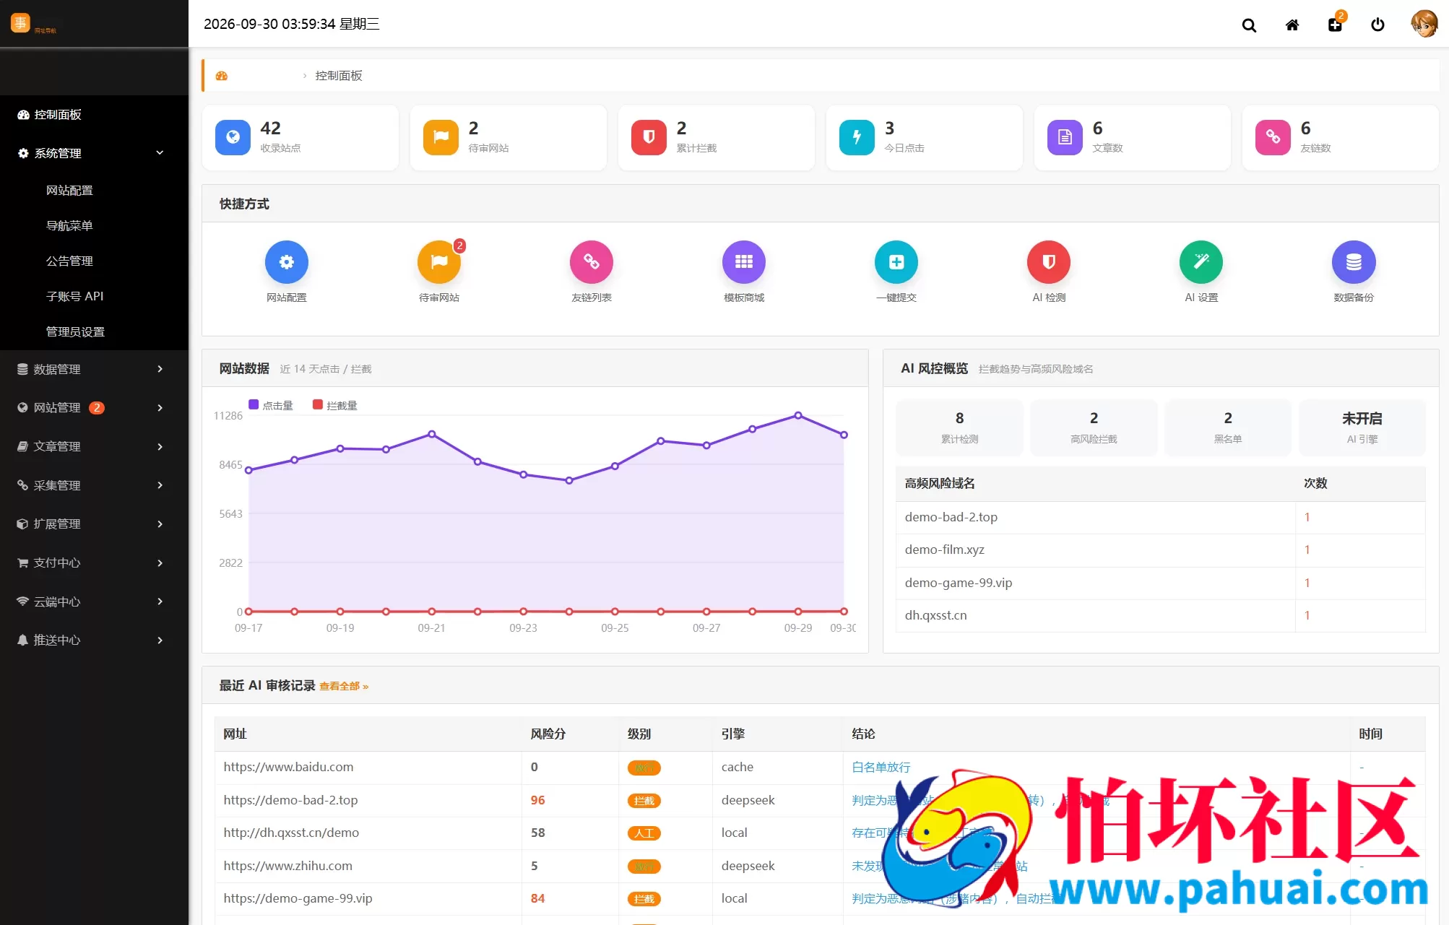
Task: Toggle 点击量 series in chart legend
Action: pyautogui.click(x=271, y=405)
